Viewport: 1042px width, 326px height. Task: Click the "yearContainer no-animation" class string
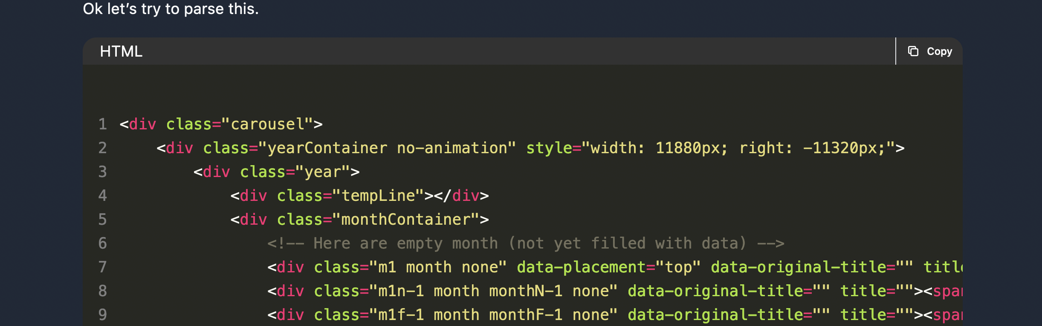coord(387,148)
